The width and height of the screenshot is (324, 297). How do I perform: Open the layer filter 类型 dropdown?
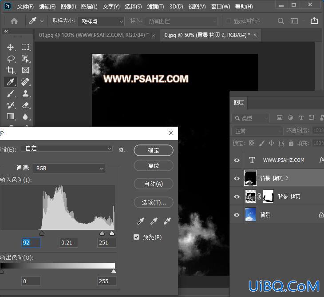pos(251,118)
